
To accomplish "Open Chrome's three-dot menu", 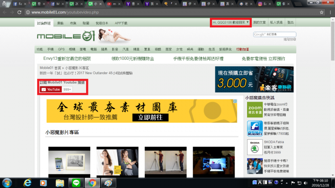I will click(x=330, y=13).
